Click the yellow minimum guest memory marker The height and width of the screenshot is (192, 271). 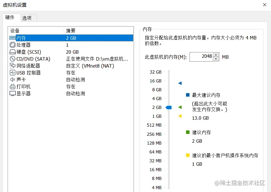tap(180, 116)
